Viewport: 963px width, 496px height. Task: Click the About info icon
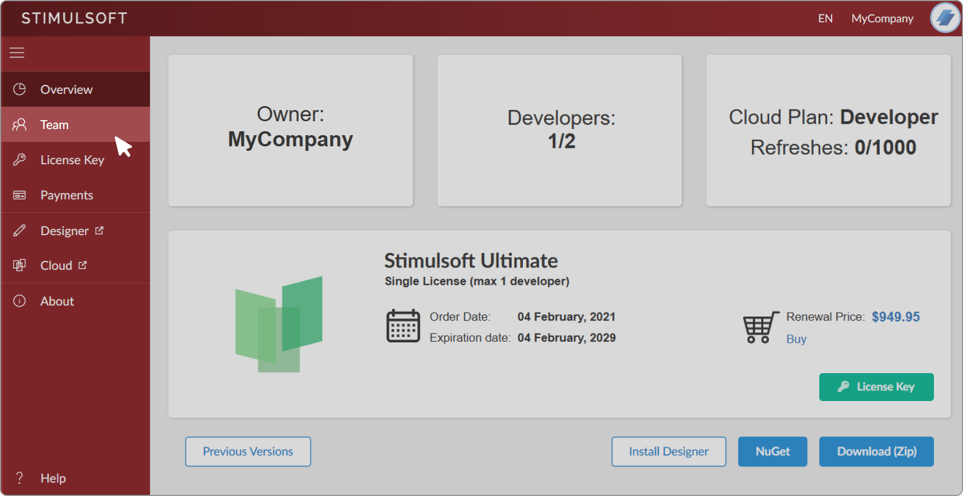click(x=20, y=301)
